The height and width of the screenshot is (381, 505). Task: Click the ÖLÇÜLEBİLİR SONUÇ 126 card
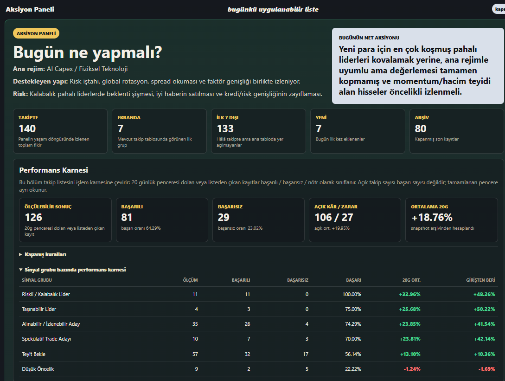[x=65, y=220]
